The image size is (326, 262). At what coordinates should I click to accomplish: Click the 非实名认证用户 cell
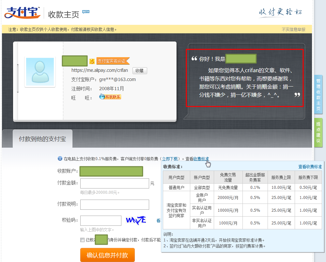[x=202, y=223]
